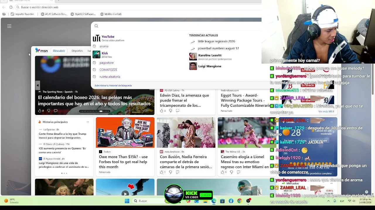375x210 pixels.
Task: Choose the 'pagostore' history suggestion
Action: click(107, 63)
